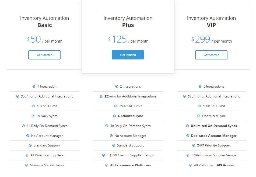Click checkmark beside Dedicated Account Manager
256x177 pixels.
click(x=188, y=136)
